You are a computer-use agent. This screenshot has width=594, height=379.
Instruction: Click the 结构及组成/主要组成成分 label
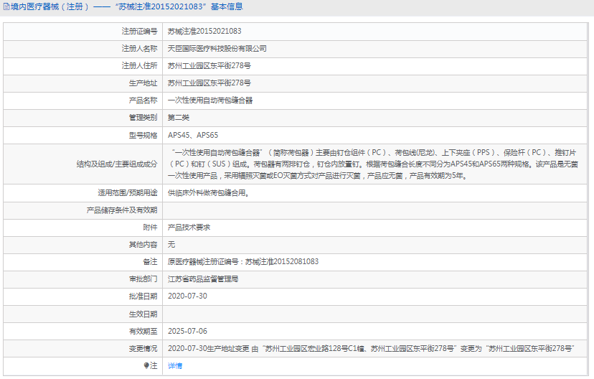117,164
